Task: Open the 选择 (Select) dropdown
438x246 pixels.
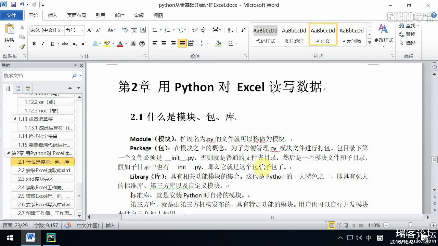Action: coord(409,43)
